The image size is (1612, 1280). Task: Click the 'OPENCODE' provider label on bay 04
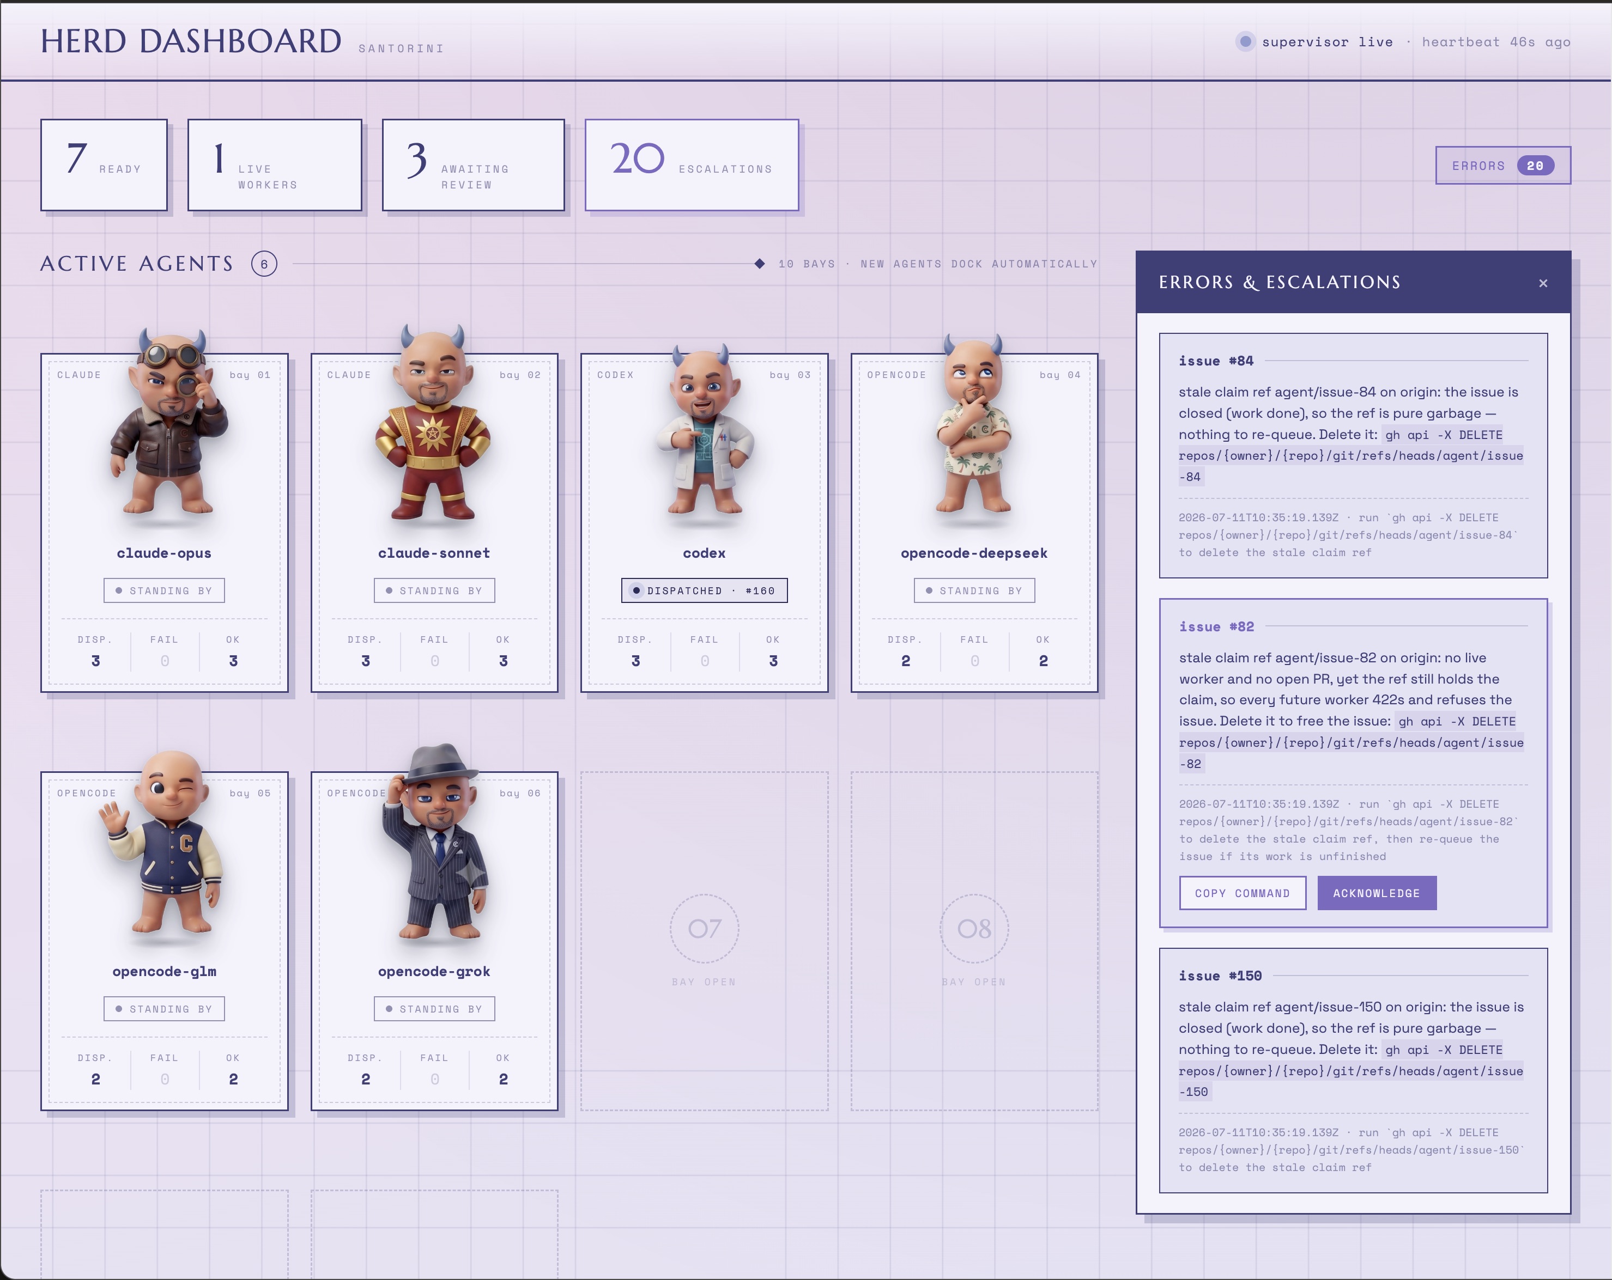click(896, 374)
